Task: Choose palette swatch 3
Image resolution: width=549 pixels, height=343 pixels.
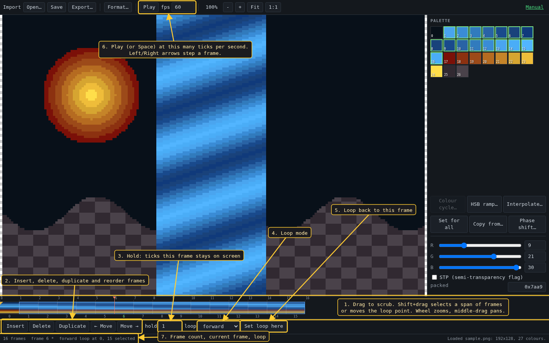Action: coord(475,32)
